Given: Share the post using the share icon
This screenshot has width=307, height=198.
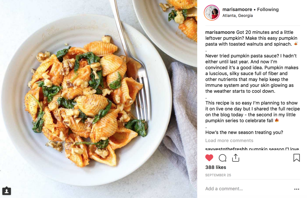Looking at the screenshot, I should [235, 158].
